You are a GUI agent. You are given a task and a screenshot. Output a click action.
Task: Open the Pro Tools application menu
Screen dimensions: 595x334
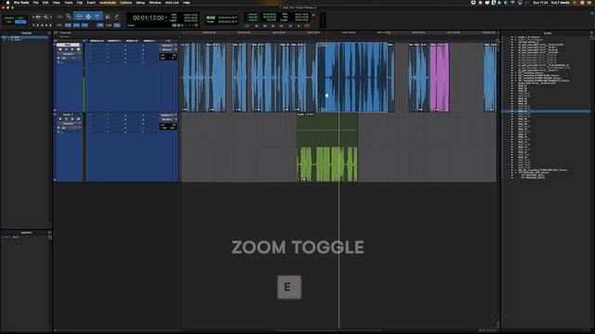tap(21, 2)
